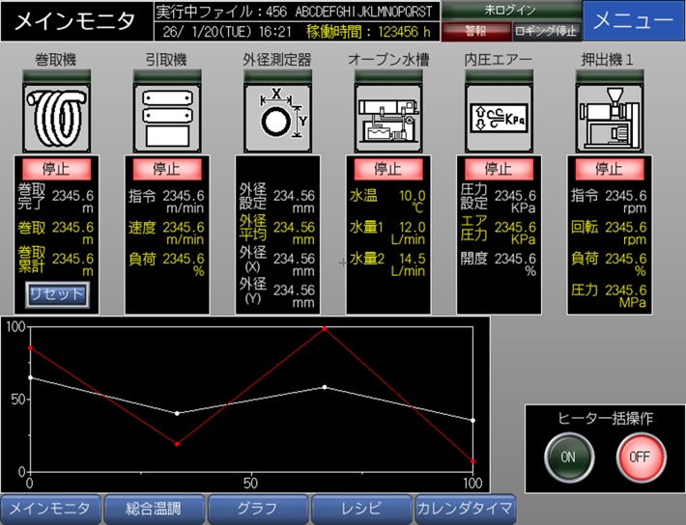Screen dimensions: 686x525
Task: Click the 警報 alarm indicator
Action: pyautogui.click(x=476, y=31)
